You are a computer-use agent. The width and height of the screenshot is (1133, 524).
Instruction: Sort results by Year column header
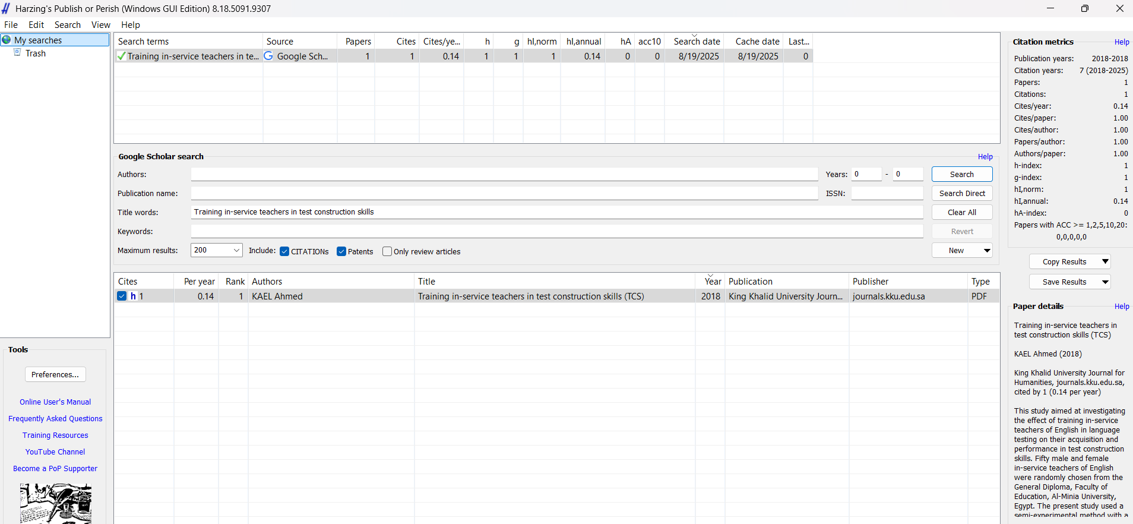coord(710,281)
